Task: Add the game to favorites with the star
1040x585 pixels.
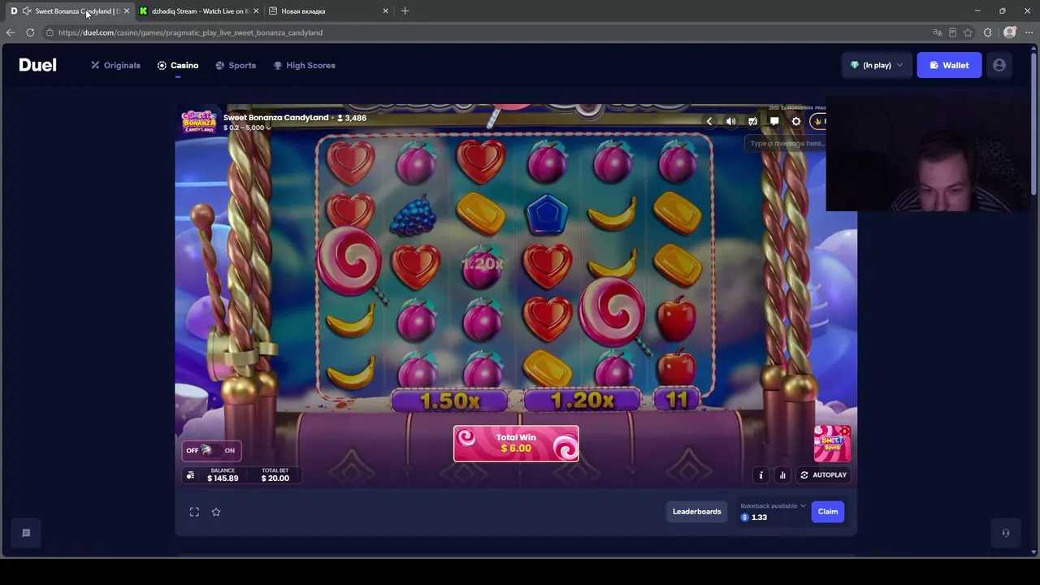Action: pyautogui.click(x=216, y=512)
